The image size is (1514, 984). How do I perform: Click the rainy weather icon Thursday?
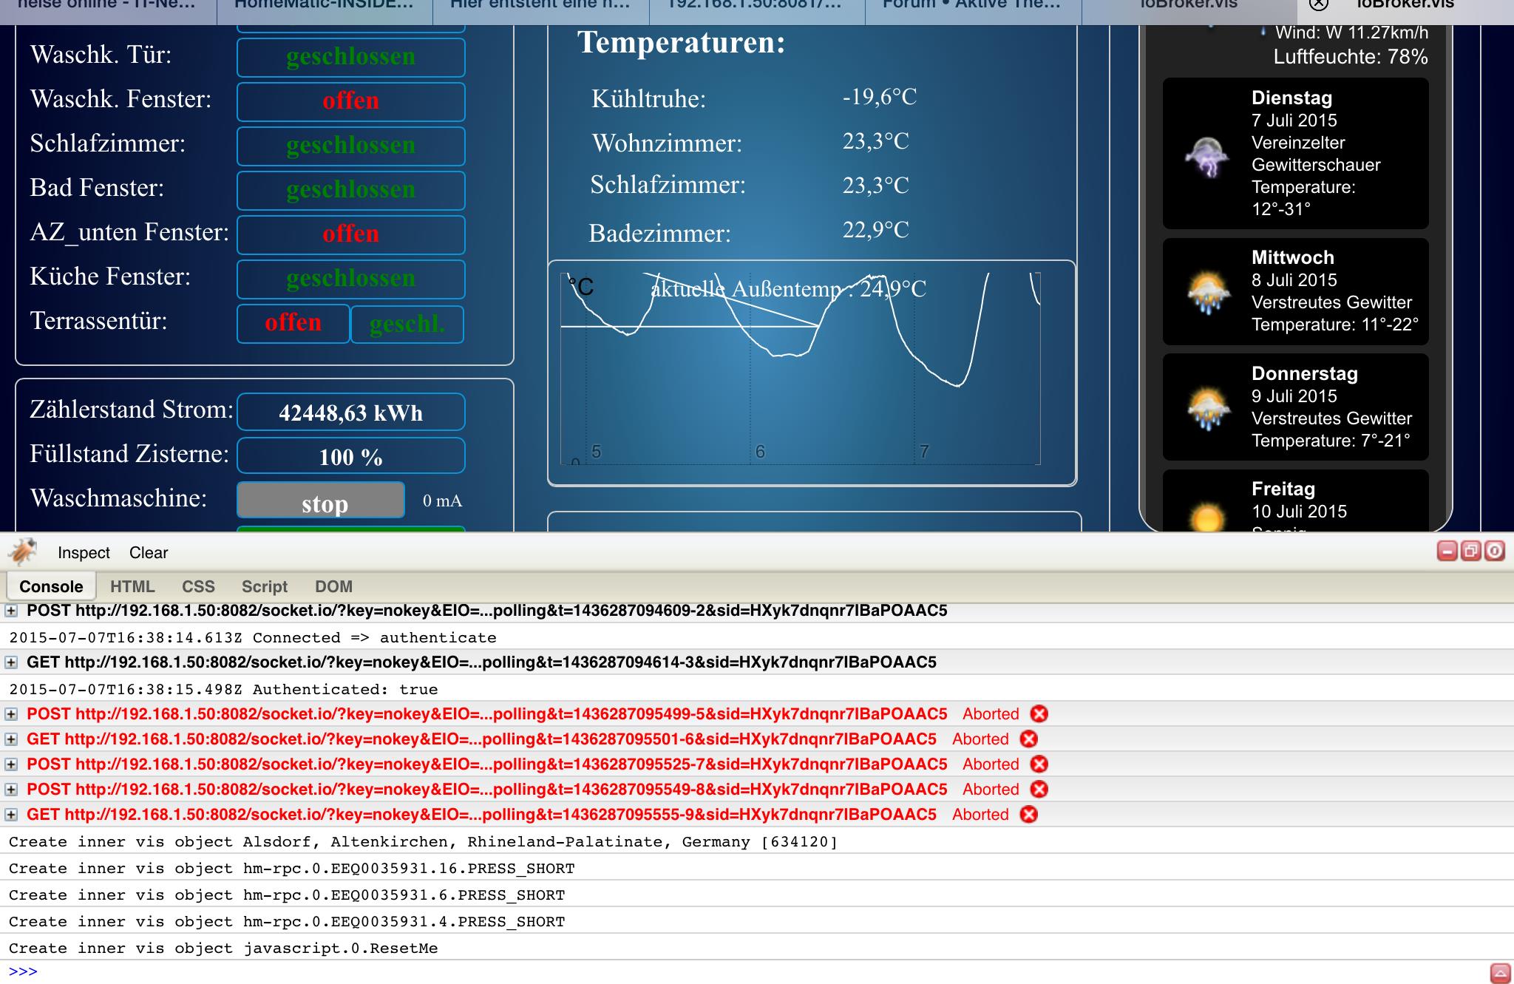[1204, 407]
